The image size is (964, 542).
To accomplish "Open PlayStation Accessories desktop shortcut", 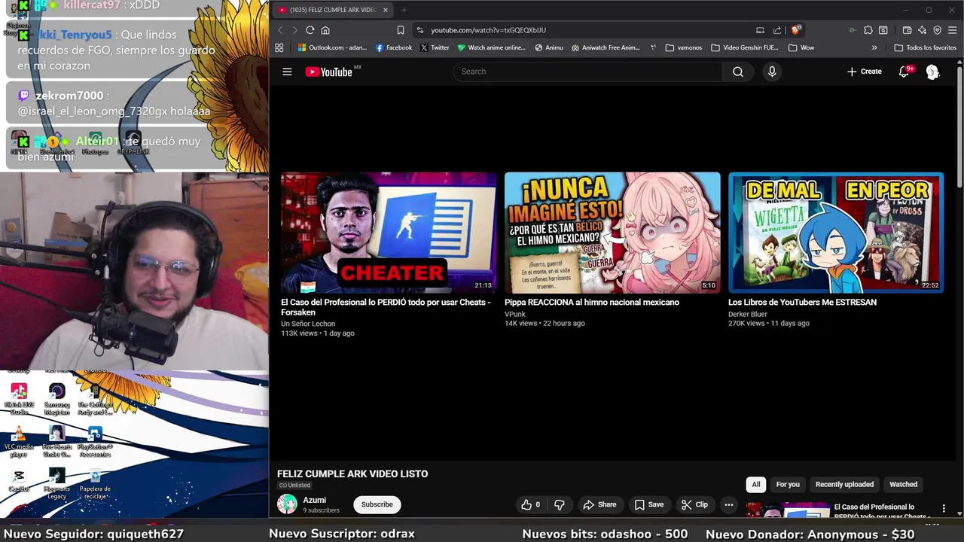I will click(x=95, y=441).
